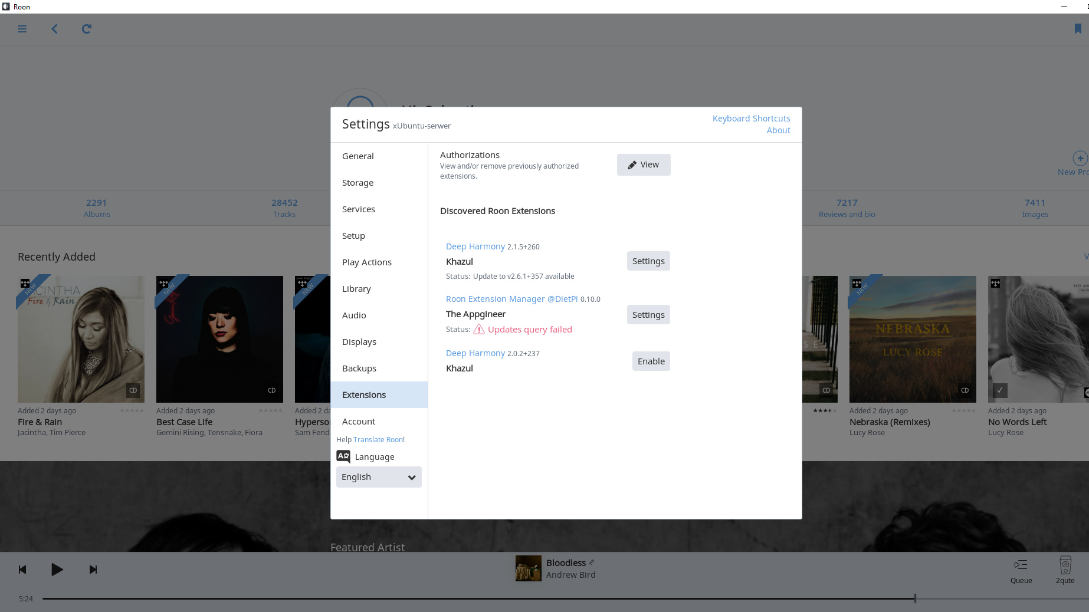
Task: Open the Best Case Life album cover
Action: (219, 339)
